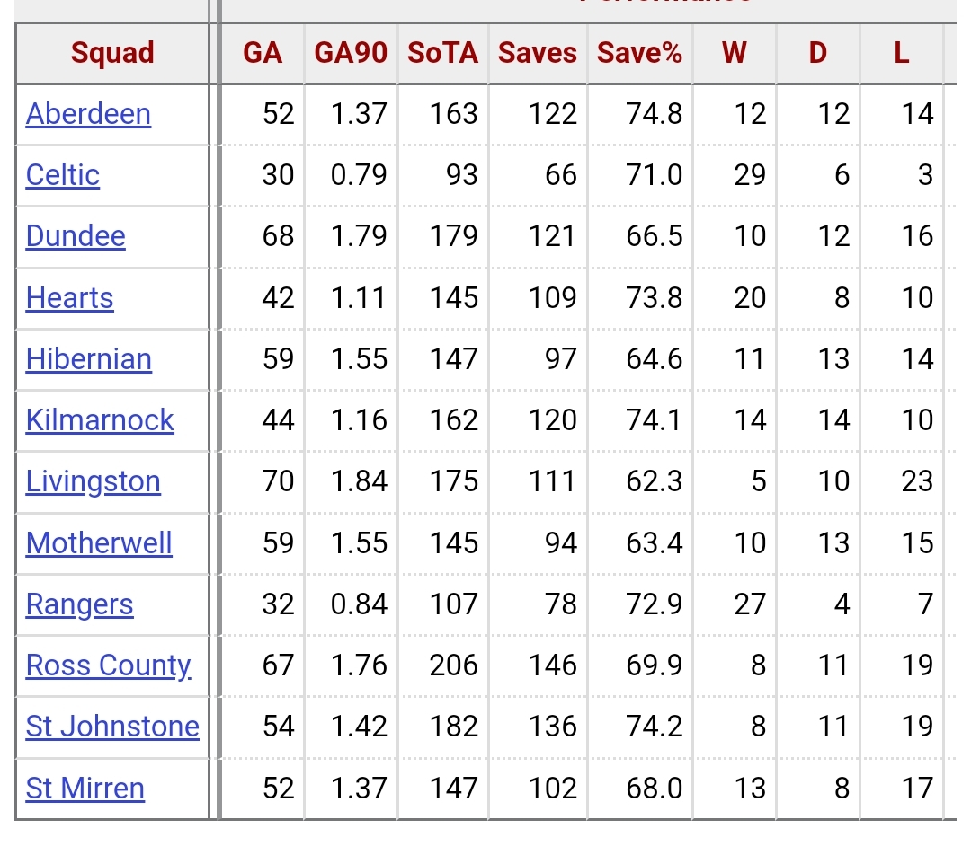Sort table by Squad column header
Screen dimensions: 971x855
(x=112, y=53)
